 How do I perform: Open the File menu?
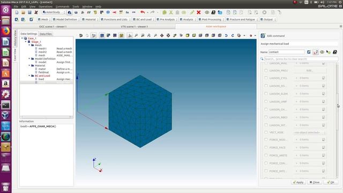pyautogui.click(x=16, y=6)
